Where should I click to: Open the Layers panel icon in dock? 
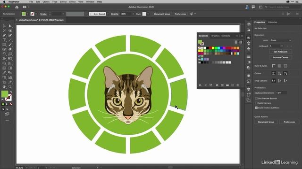(249, 89)
